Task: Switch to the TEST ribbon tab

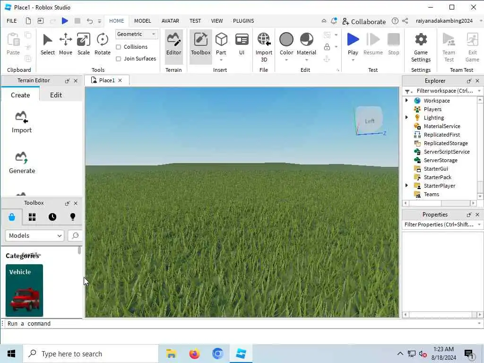Action: (x=195, y=21)
